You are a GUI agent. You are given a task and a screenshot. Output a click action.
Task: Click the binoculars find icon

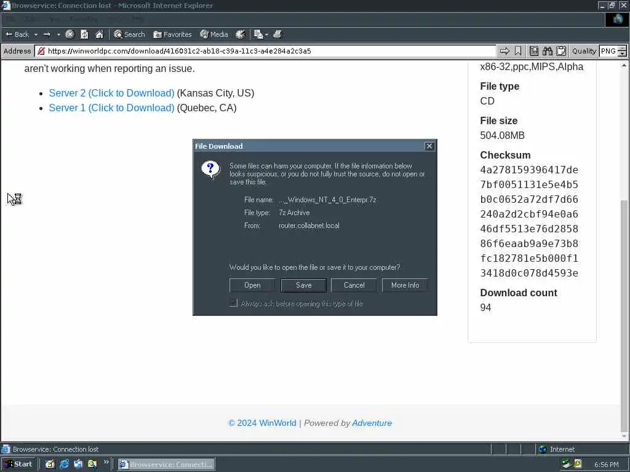tap(547, 51)
